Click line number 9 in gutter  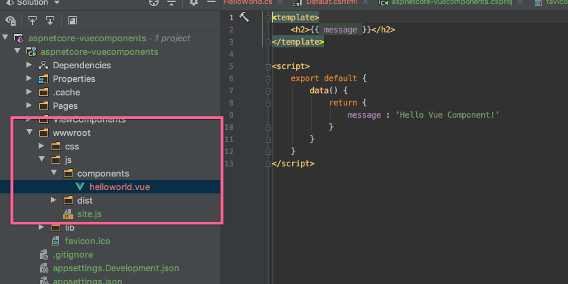tap(230, 115)
